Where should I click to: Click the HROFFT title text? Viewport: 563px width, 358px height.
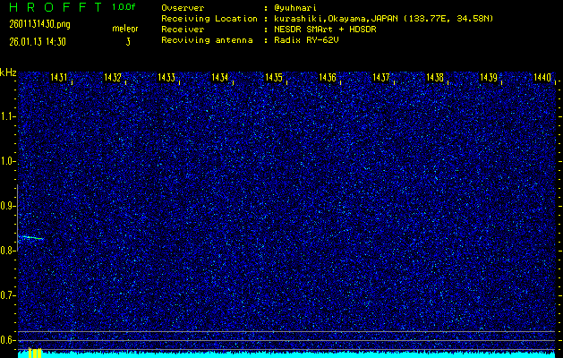[x=49, y=7]
